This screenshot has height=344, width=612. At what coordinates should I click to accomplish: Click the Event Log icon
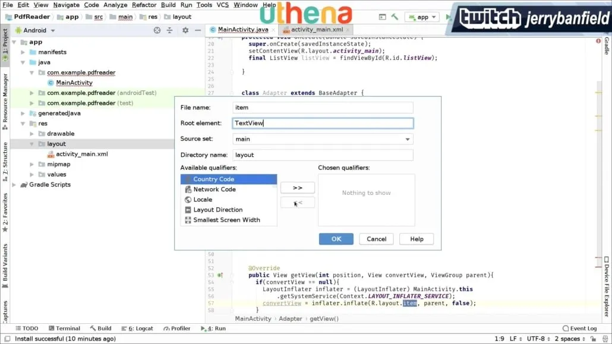coord(566,329)
